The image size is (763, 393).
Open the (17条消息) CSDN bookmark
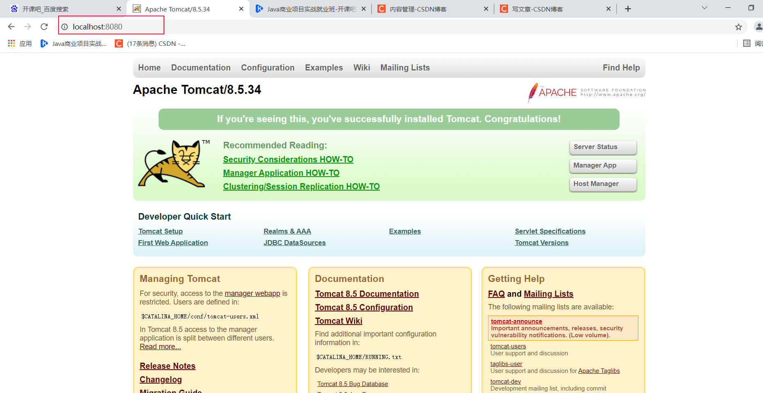pyautogui.click(x=150, y=43)
